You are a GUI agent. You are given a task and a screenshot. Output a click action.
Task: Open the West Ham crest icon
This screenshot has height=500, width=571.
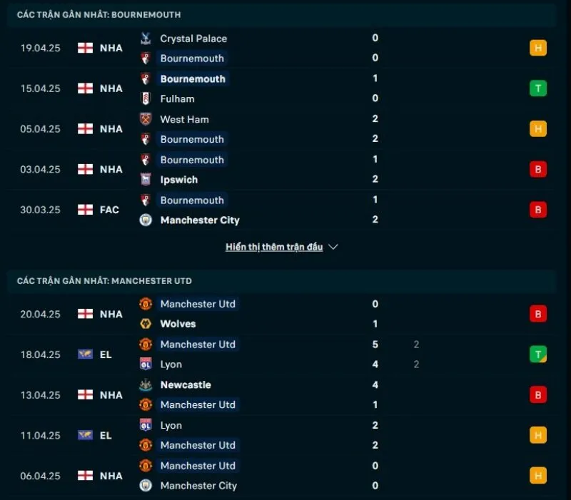click(x=145, y=119)
